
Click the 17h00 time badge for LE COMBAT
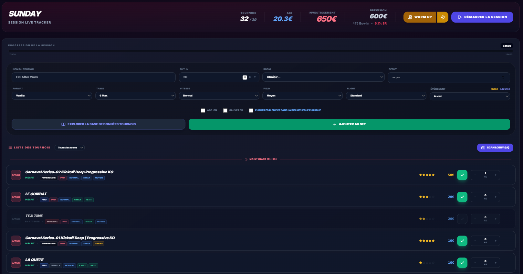(x=16, y=197)
